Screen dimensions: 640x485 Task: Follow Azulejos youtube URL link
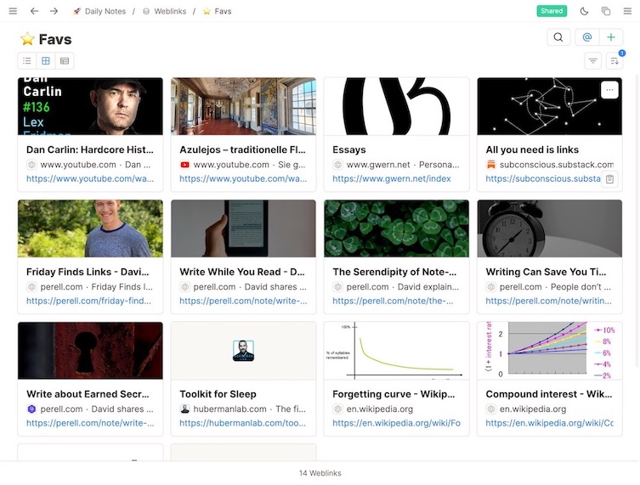click(x=243, y=178)
